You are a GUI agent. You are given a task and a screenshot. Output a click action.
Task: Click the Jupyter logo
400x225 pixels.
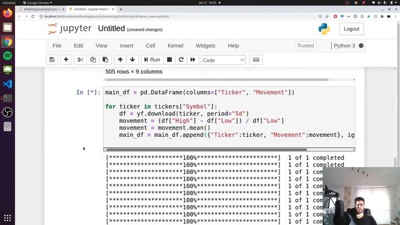[69, 29]
